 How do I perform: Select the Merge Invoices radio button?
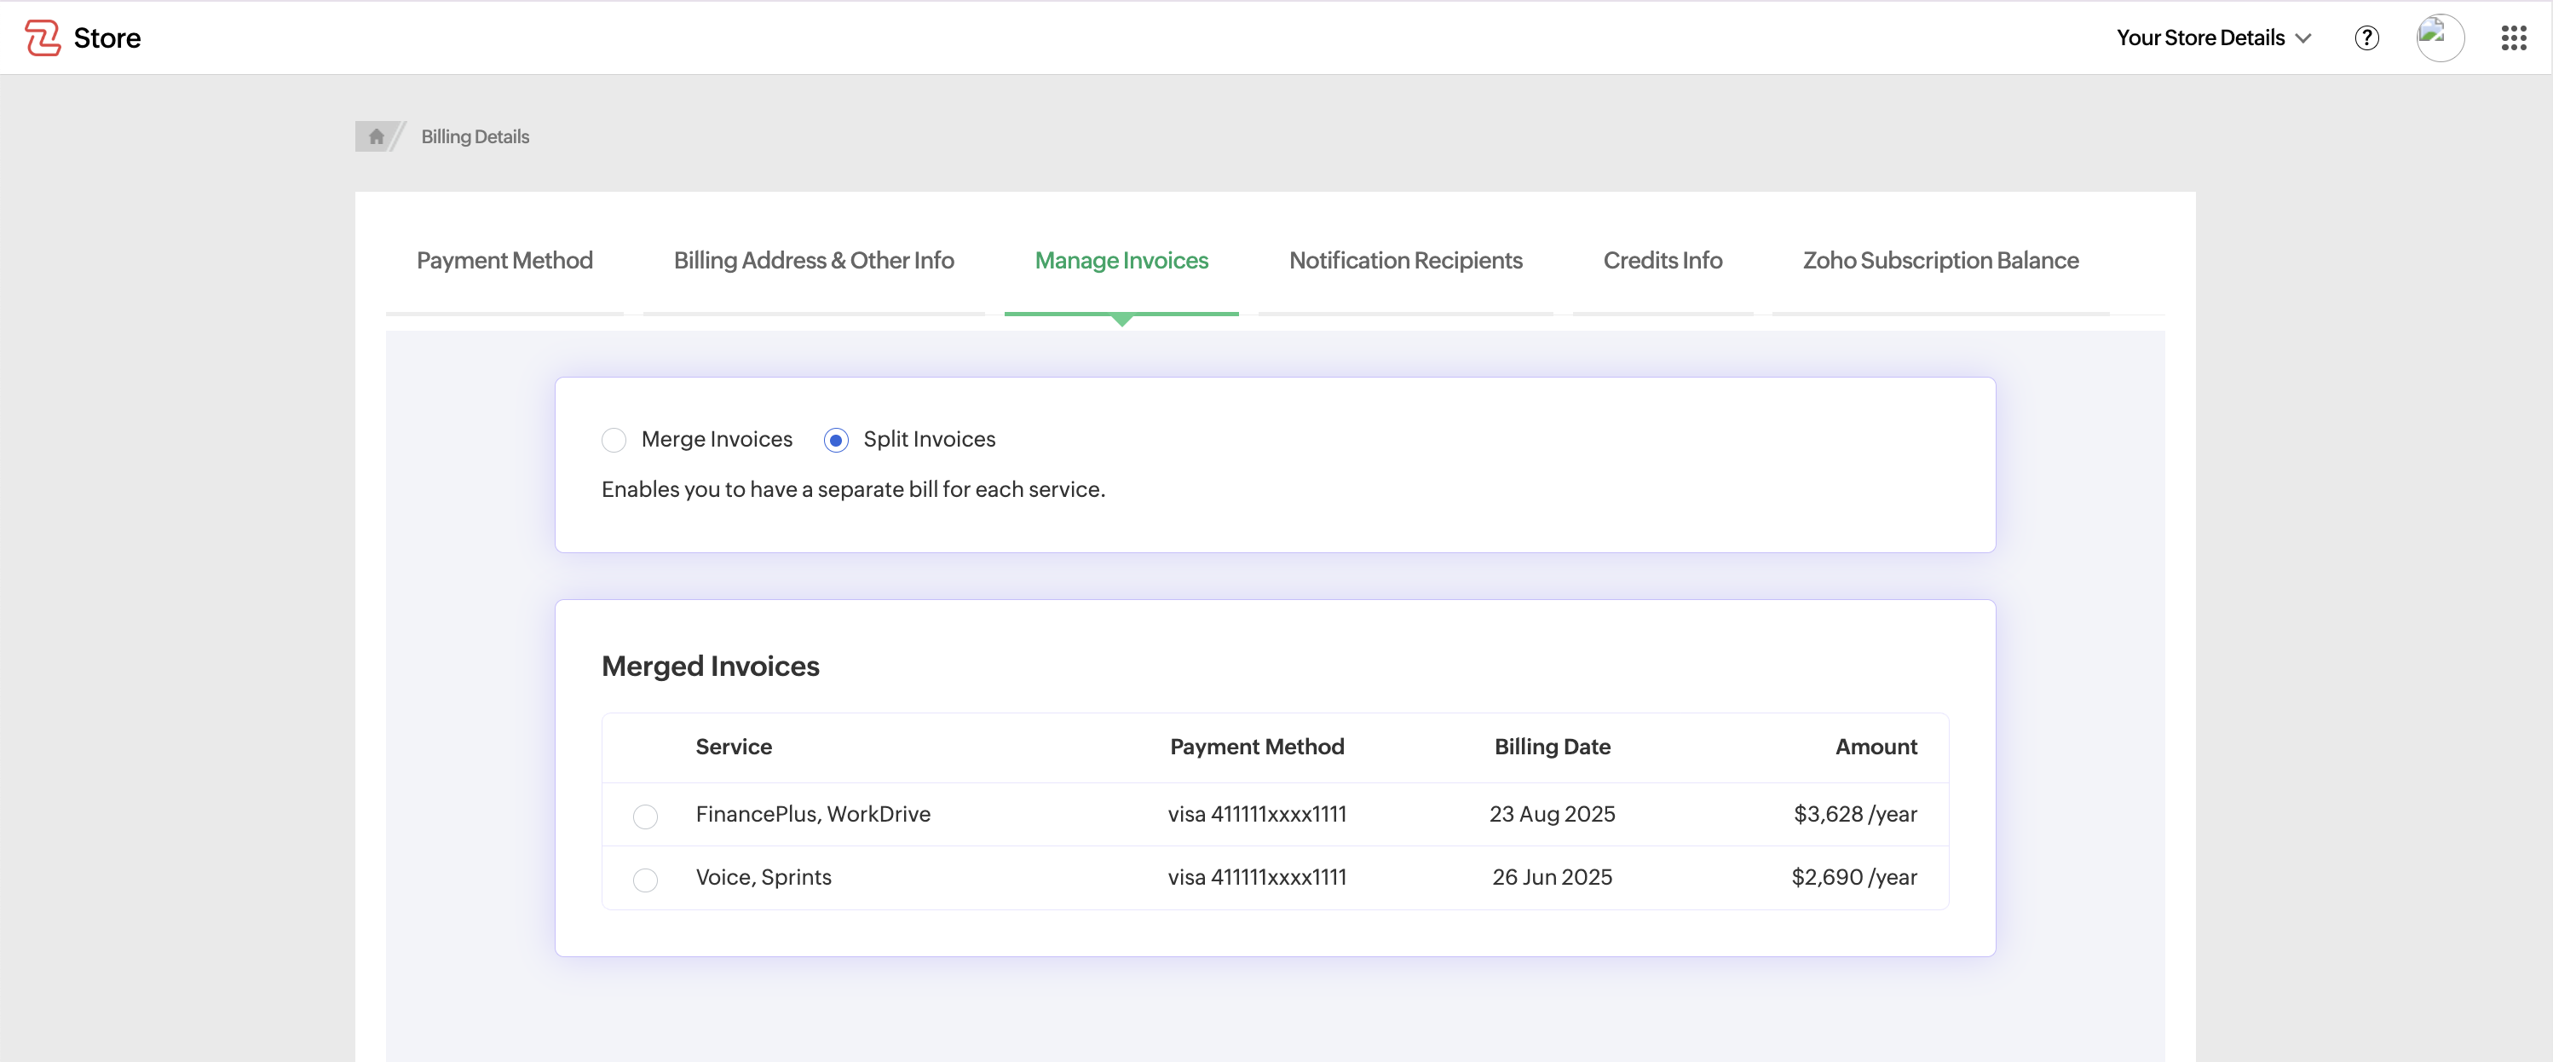614,441
